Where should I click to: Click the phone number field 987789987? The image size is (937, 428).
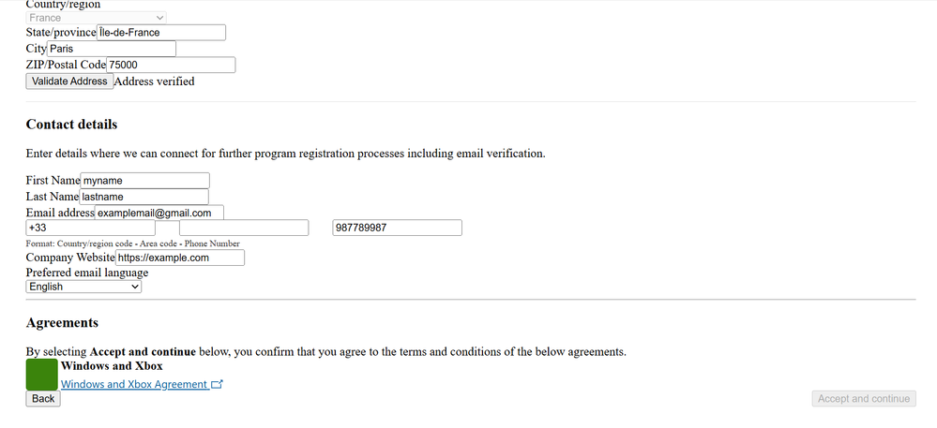pos(397,228)
